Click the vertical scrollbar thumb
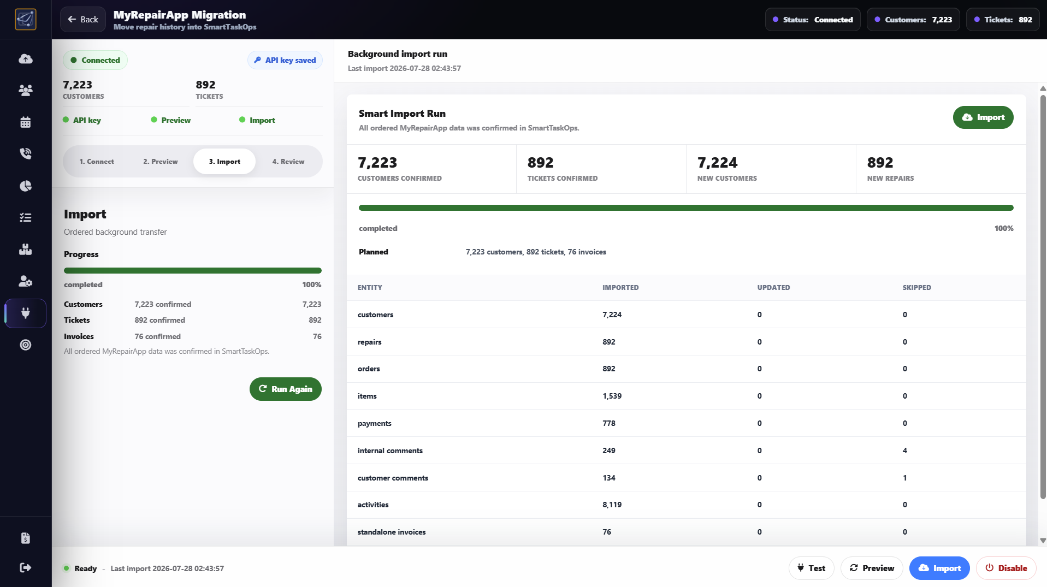The height and width of the screenshot is (587, 1047). pyautogui.click(x=1043, y=298)
